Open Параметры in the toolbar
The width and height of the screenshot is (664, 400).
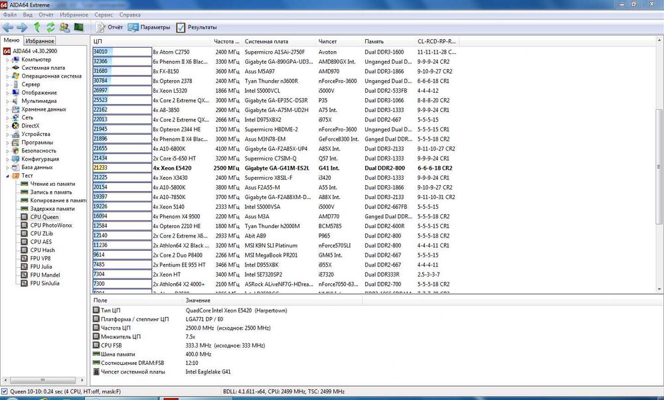coord(149,27)
